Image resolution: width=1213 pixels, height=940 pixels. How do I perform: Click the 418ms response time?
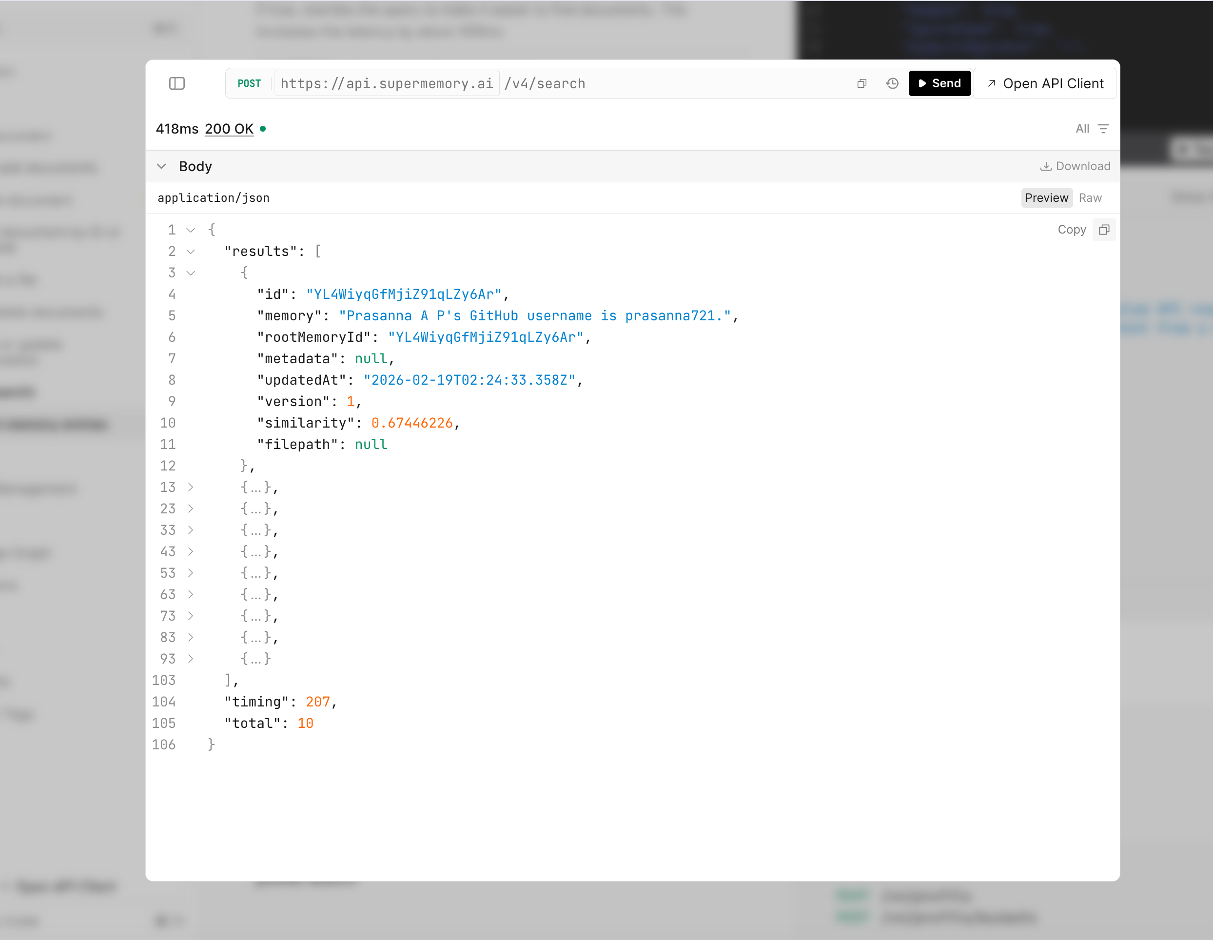[176, 129]
